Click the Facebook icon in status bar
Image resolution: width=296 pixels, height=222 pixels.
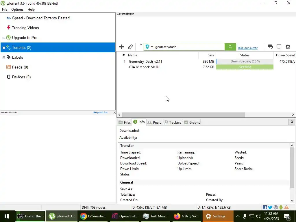pyautogui.click(x=265, y=207)
